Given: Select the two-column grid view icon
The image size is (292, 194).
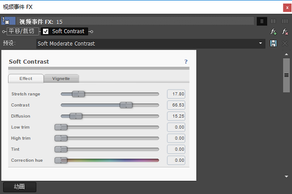Looking at the screenshot, I should click(x=273, y=21).
